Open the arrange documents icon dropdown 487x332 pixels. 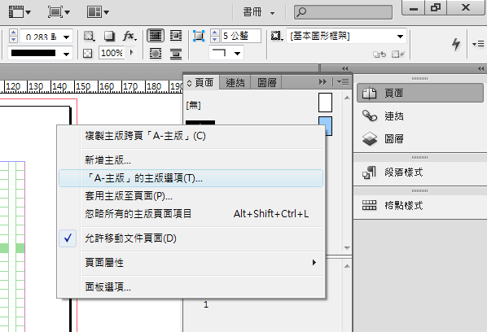click(98, 12)
